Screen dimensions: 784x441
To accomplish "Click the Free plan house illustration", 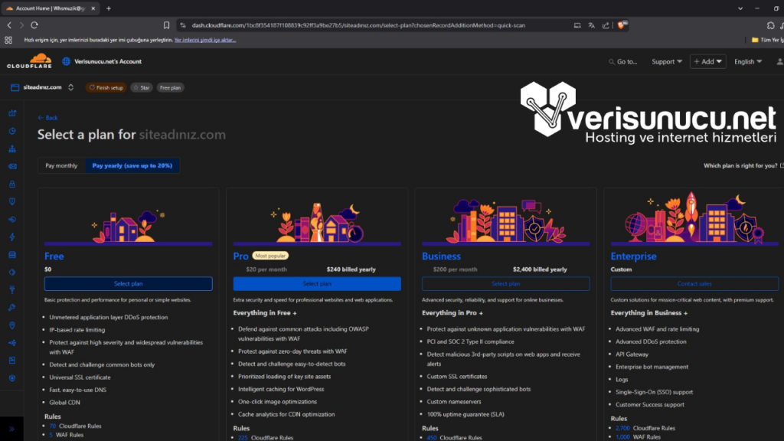I will click(129, 226).
